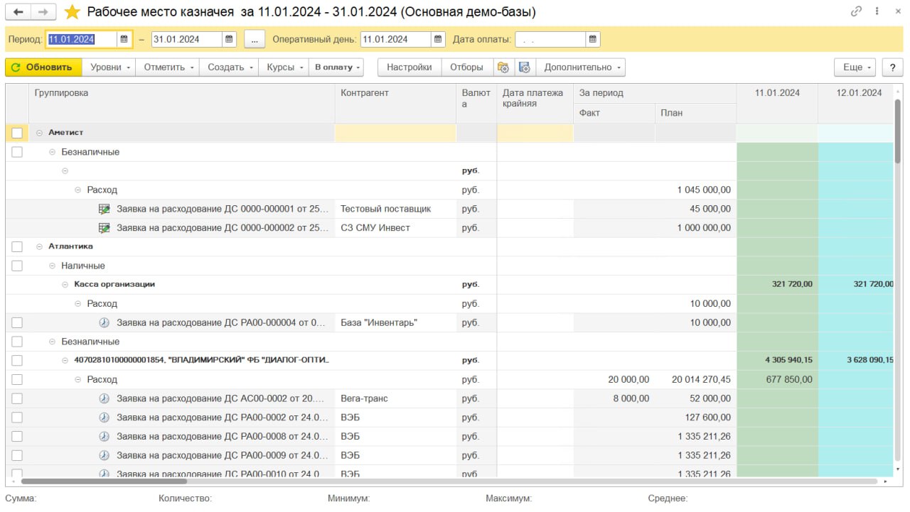
Task: Open calendar for Дата оплаты
Action: [x=593, y=40]
